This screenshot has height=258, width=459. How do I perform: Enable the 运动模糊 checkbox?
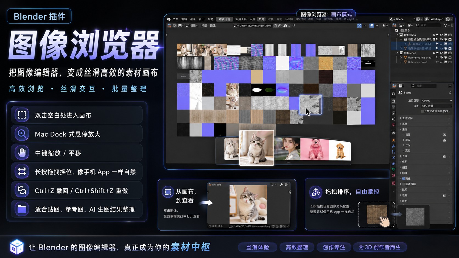404,184
